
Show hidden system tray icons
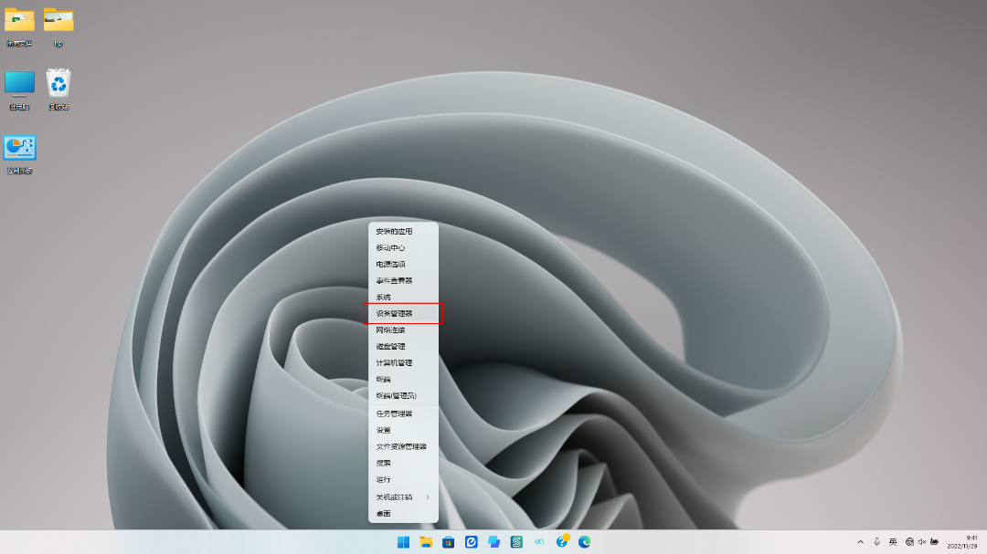(x=861, y=542)
